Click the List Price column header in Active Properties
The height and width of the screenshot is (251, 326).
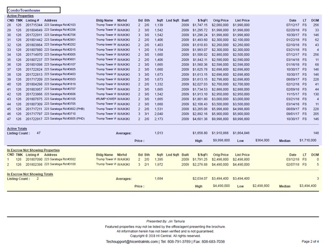pyautogui.click(x=242, y=20)
